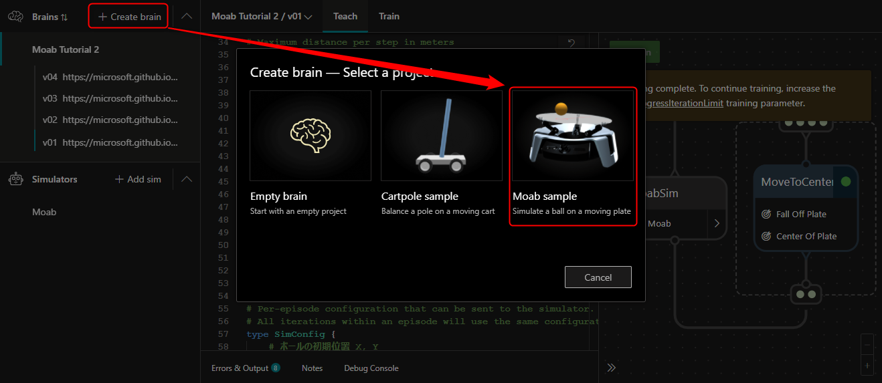Cancel the Create brain dialog
The image size is (882, 383).
[x=598, y=277]
